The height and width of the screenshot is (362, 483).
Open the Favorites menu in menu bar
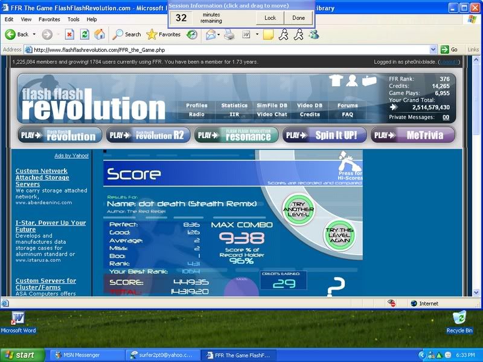pyautogui.click(x=50, y=19)
